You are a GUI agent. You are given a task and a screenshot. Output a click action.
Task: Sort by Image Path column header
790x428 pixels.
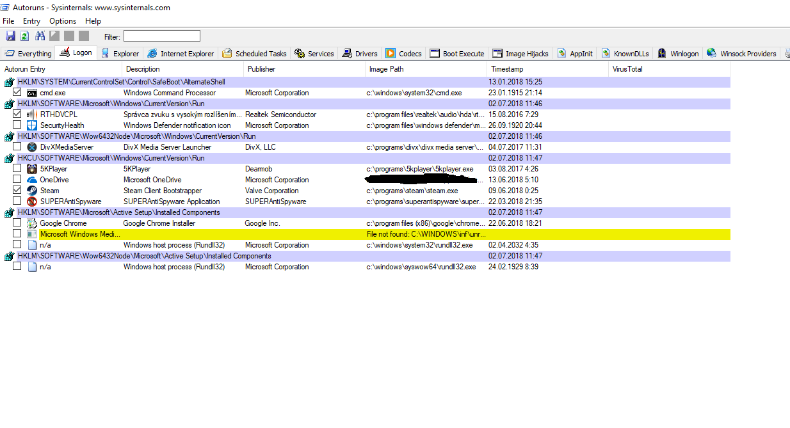pyautogui.click(x=426, y=69)
